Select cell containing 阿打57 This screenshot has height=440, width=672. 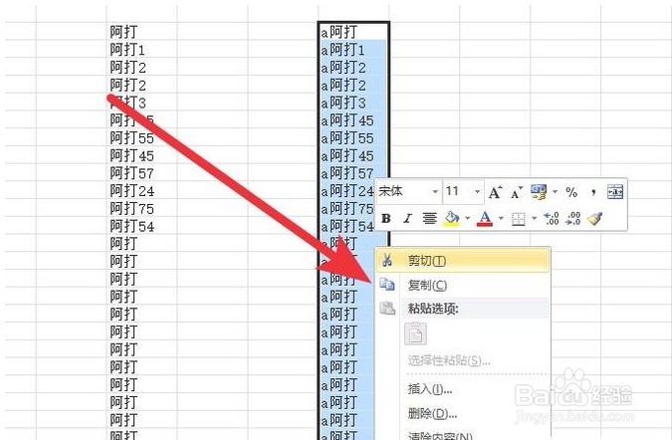point(141,173)
